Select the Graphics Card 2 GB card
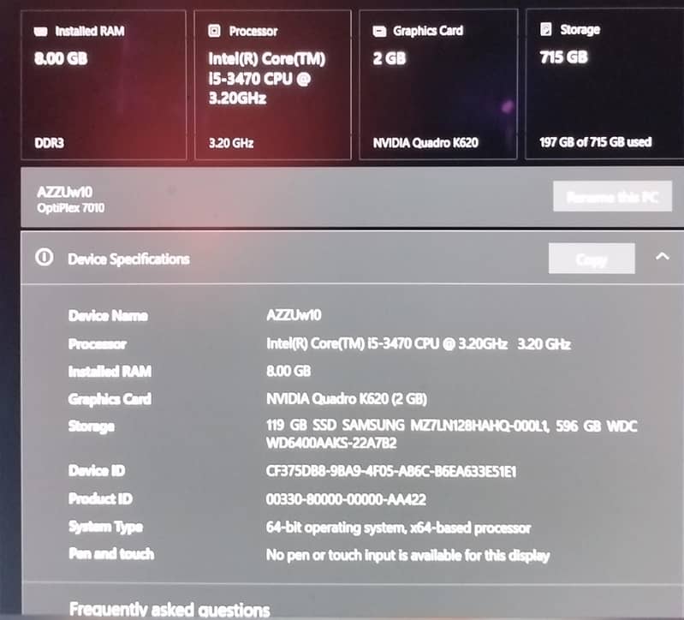 (x=438, y=85)
